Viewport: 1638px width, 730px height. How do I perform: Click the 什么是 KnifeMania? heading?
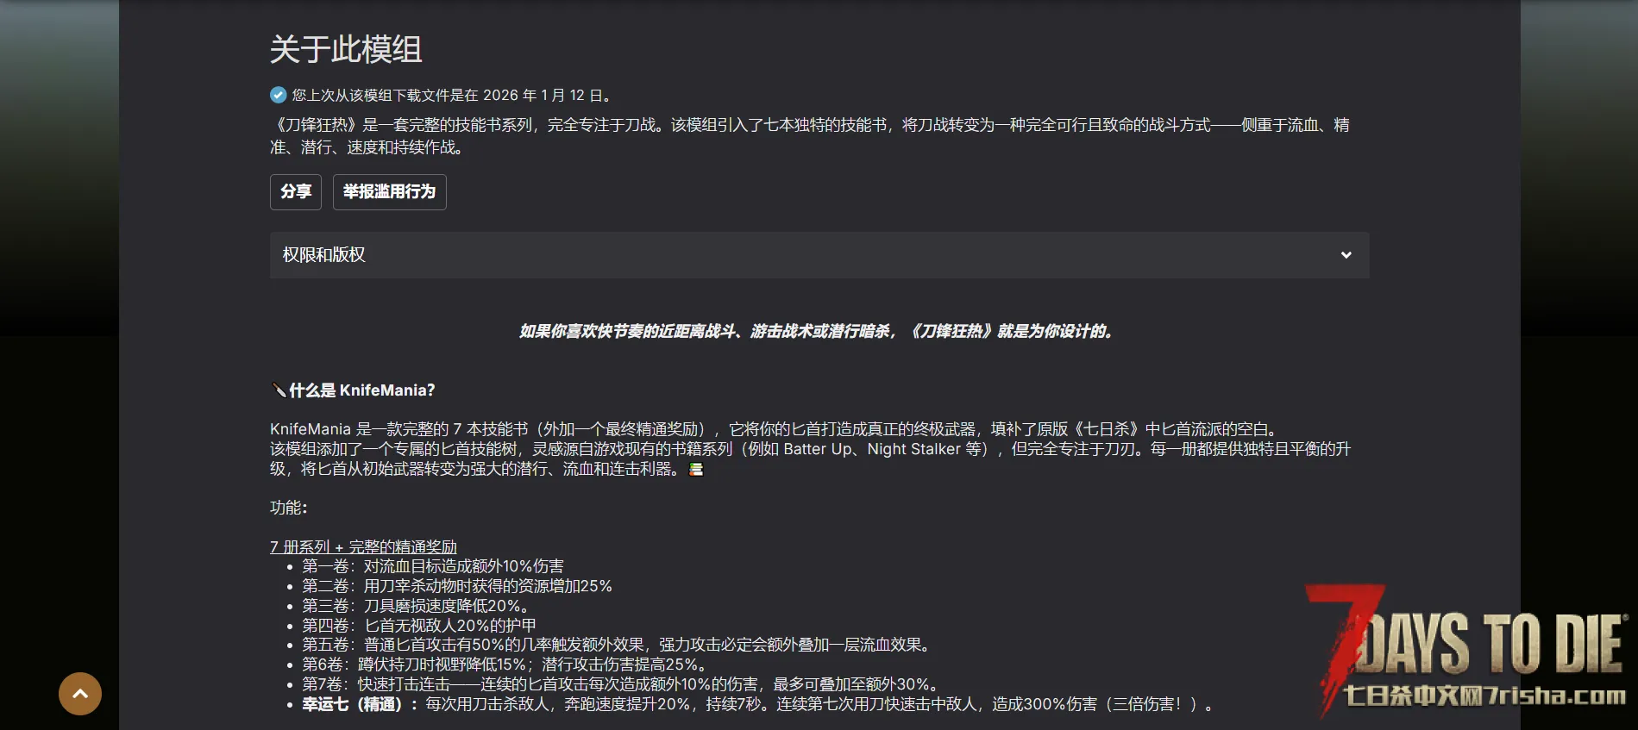pyautogui.click(x=361, y=390)
